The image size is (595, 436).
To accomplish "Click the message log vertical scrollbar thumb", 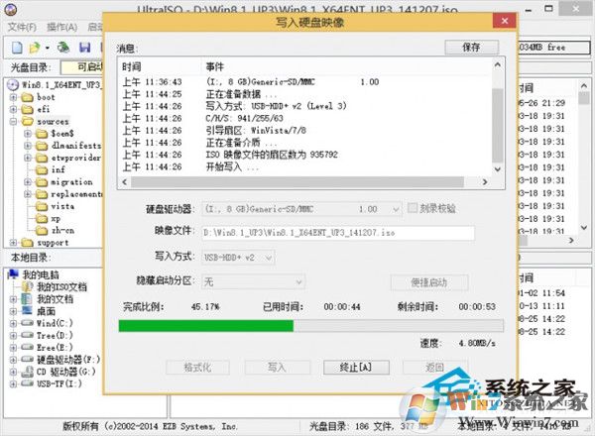I will pyautogui.click(x=498, y=125).
